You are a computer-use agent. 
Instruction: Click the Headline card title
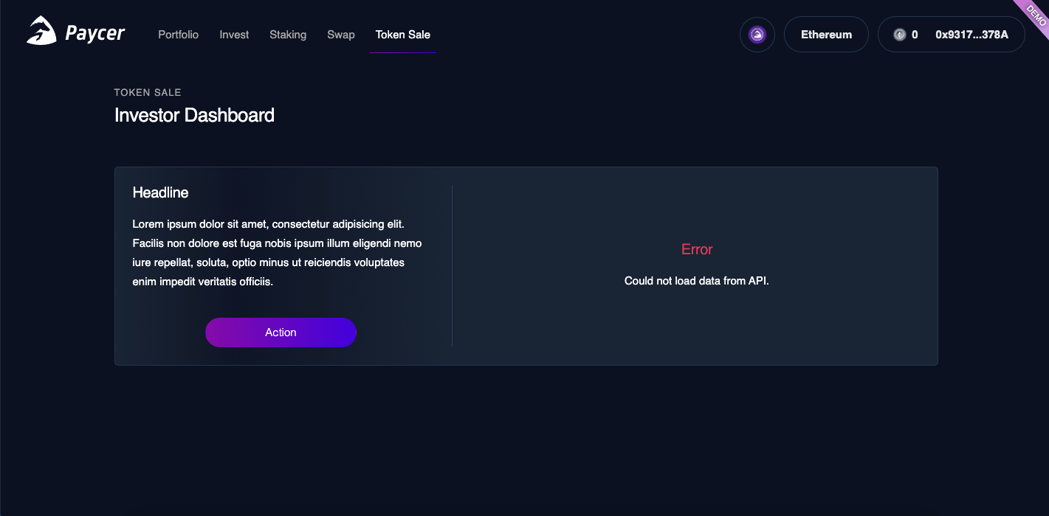[160, 192]
